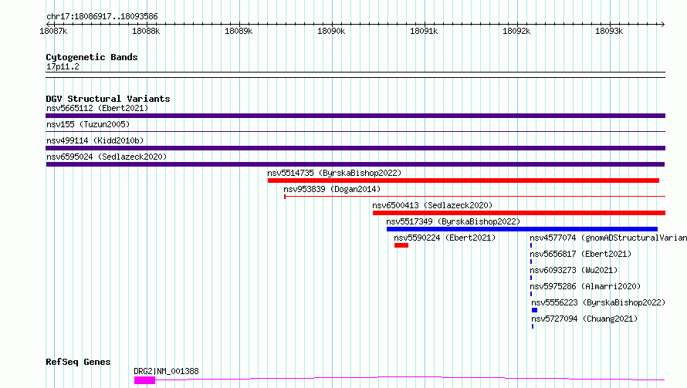
Task: Click the 18091k ruler position
Action: tap(424, 31)
